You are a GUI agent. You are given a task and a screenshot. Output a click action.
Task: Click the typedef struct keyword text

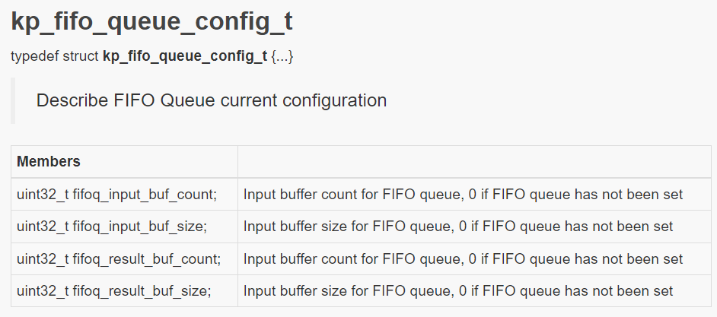[54, 56]
